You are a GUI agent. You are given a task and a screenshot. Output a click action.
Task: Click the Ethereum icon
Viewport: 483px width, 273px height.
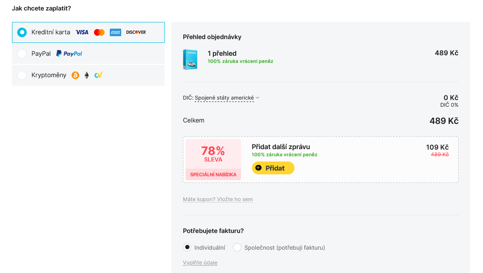coord(86,75)
